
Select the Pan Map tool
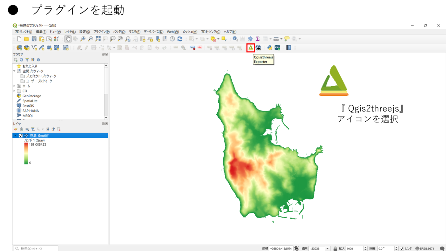tap(68, 38)
